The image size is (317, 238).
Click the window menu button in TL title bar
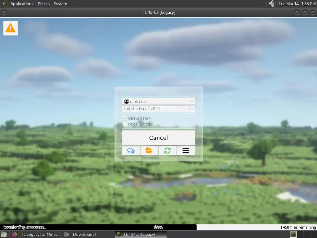pyautogui.click(x=4, y=12)
